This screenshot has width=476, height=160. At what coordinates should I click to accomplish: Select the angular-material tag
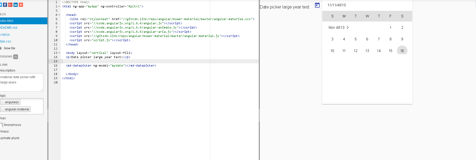coord(16,109)
